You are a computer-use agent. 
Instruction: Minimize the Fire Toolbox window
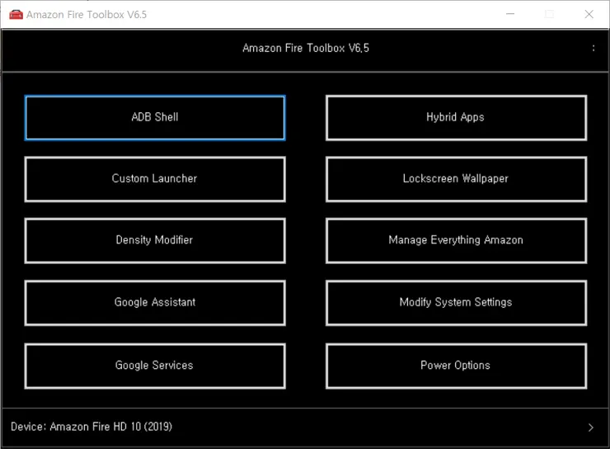tap(510, 14)
